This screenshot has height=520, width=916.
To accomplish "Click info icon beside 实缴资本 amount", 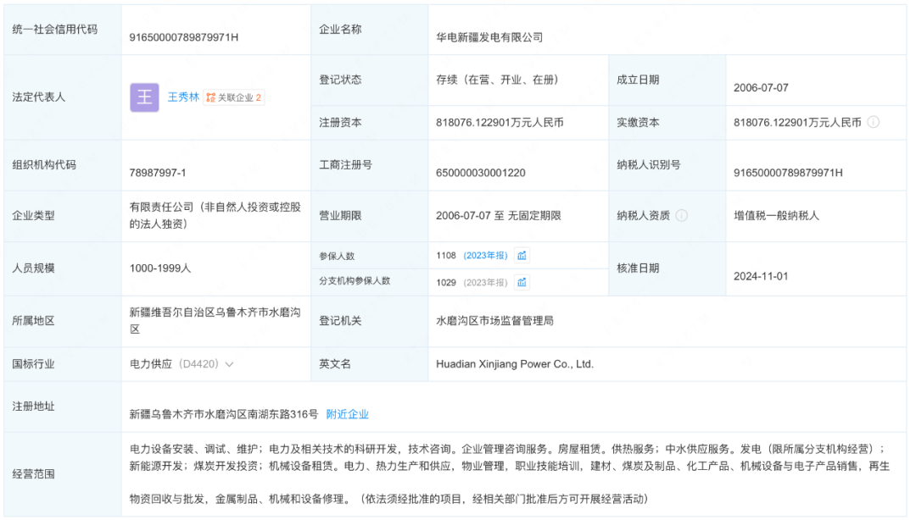I will tap(873, 122).
